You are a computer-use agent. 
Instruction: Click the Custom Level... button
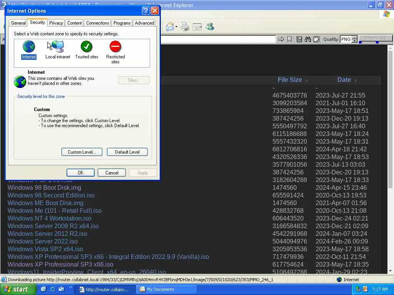(x=82, y=152)
